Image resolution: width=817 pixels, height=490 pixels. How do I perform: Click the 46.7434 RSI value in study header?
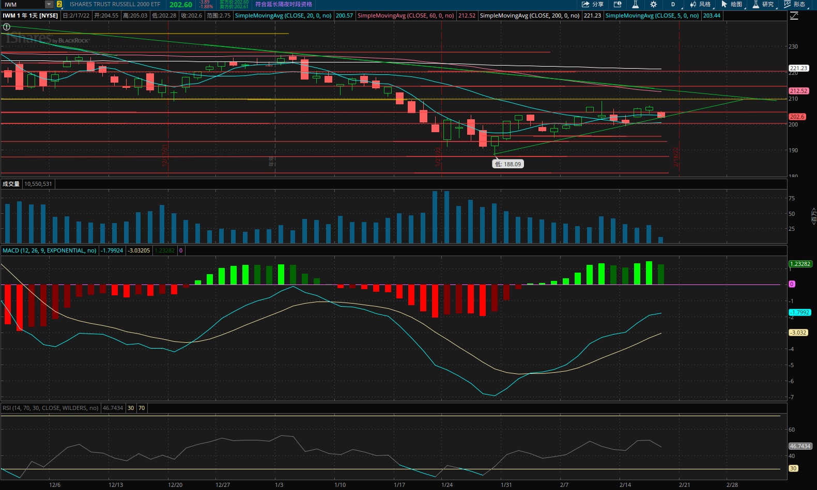(113, 408)
